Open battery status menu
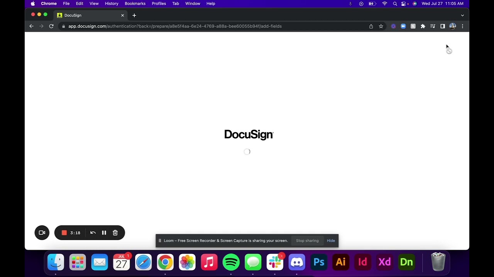494x277 pixels. 372,3
